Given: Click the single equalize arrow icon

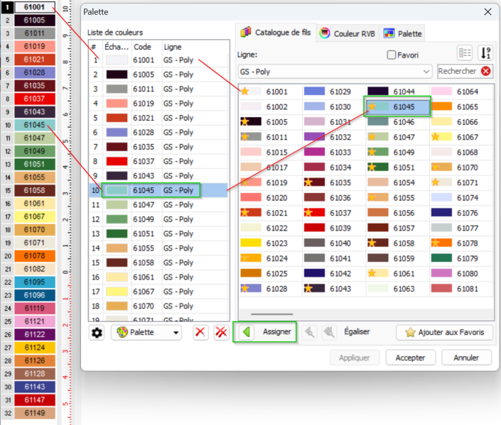Looking at the screenshot, I should coord(309,332).
